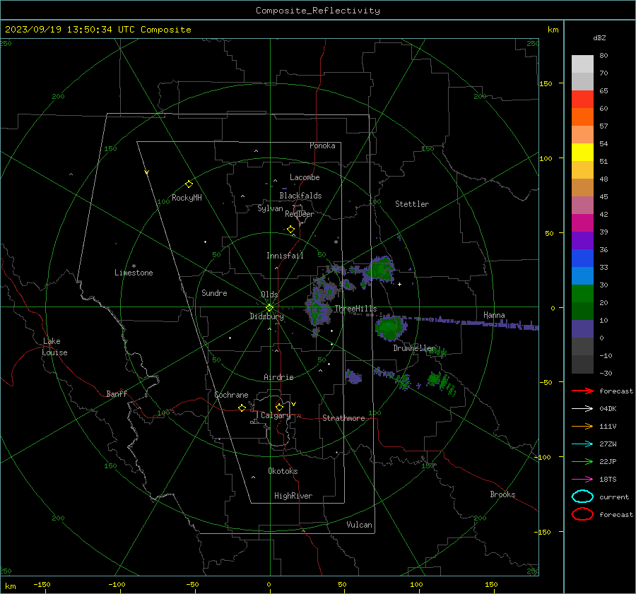The height and width of the screenshot is (594, 636).
Task: Click the green storm cell north of Drumheller
Action: point(390,327)
